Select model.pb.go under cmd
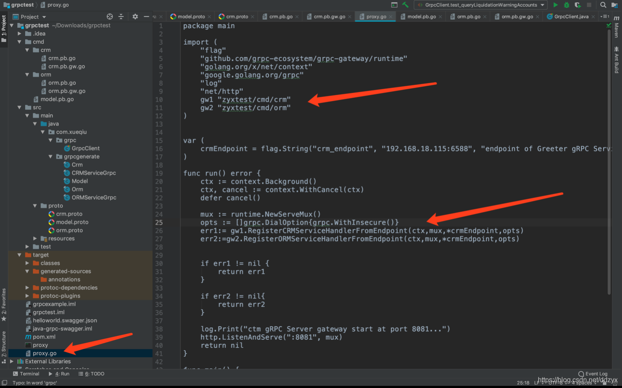Image resolution: width=622 pixels, height=388 pixels. pyautogui.click(x=57, y=99)
